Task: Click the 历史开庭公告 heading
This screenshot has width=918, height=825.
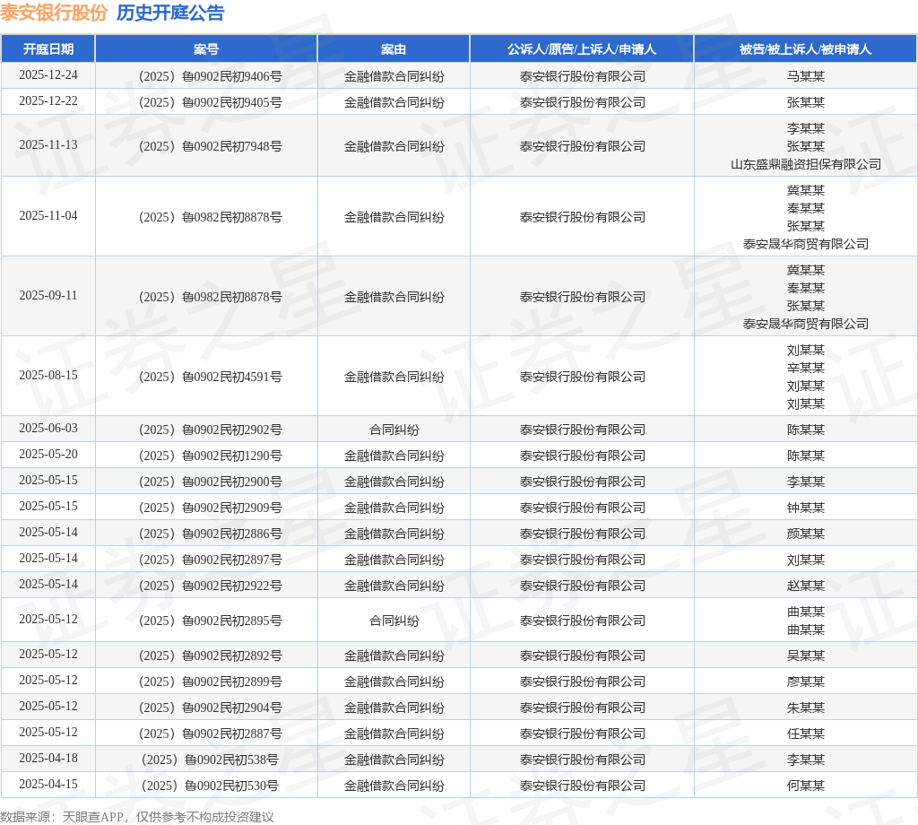Action: pos(170,13)
